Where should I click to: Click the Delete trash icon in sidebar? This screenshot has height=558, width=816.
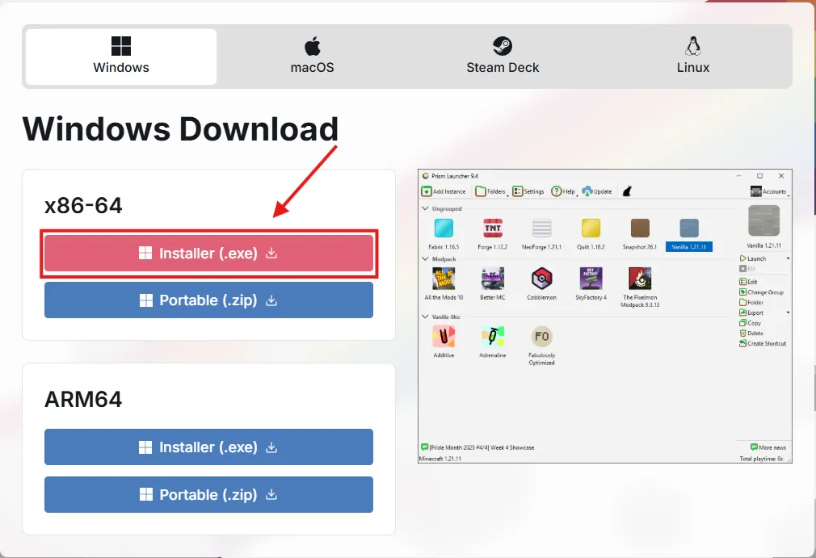[742, 333]
